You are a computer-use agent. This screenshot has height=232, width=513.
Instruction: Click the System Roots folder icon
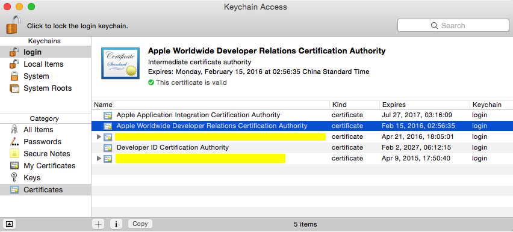pyautogui.click(x=14, y=88)
